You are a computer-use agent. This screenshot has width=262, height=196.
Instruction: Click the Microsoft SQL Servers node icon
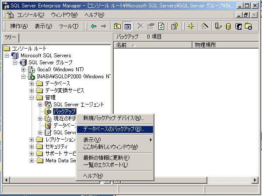click(15, 56)
